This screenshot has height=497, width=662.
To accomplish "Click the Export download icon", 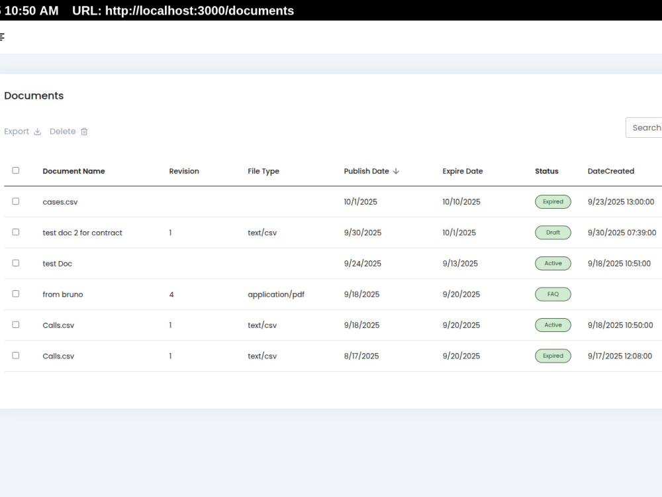I will click(x=38, y=131).
